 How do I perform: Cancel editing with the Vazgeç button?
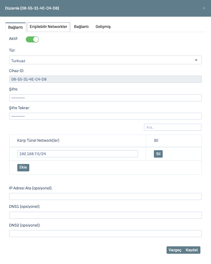pyautogui.click(x=175, y=250)
